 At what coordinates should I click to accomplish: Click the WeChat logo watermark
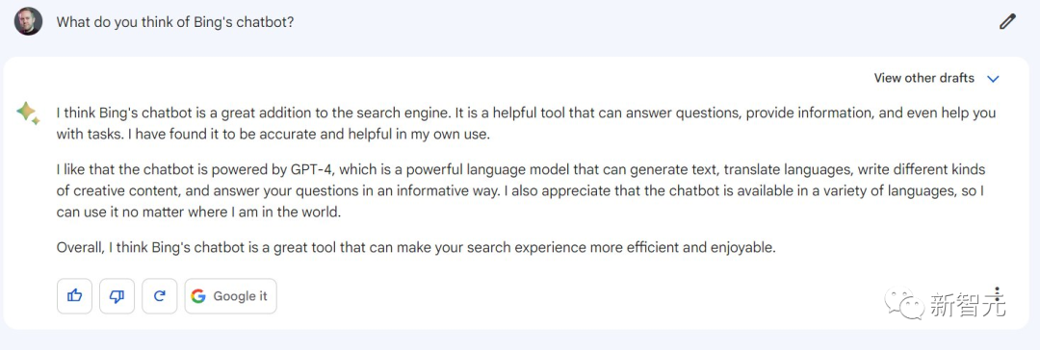pos(904,304)
